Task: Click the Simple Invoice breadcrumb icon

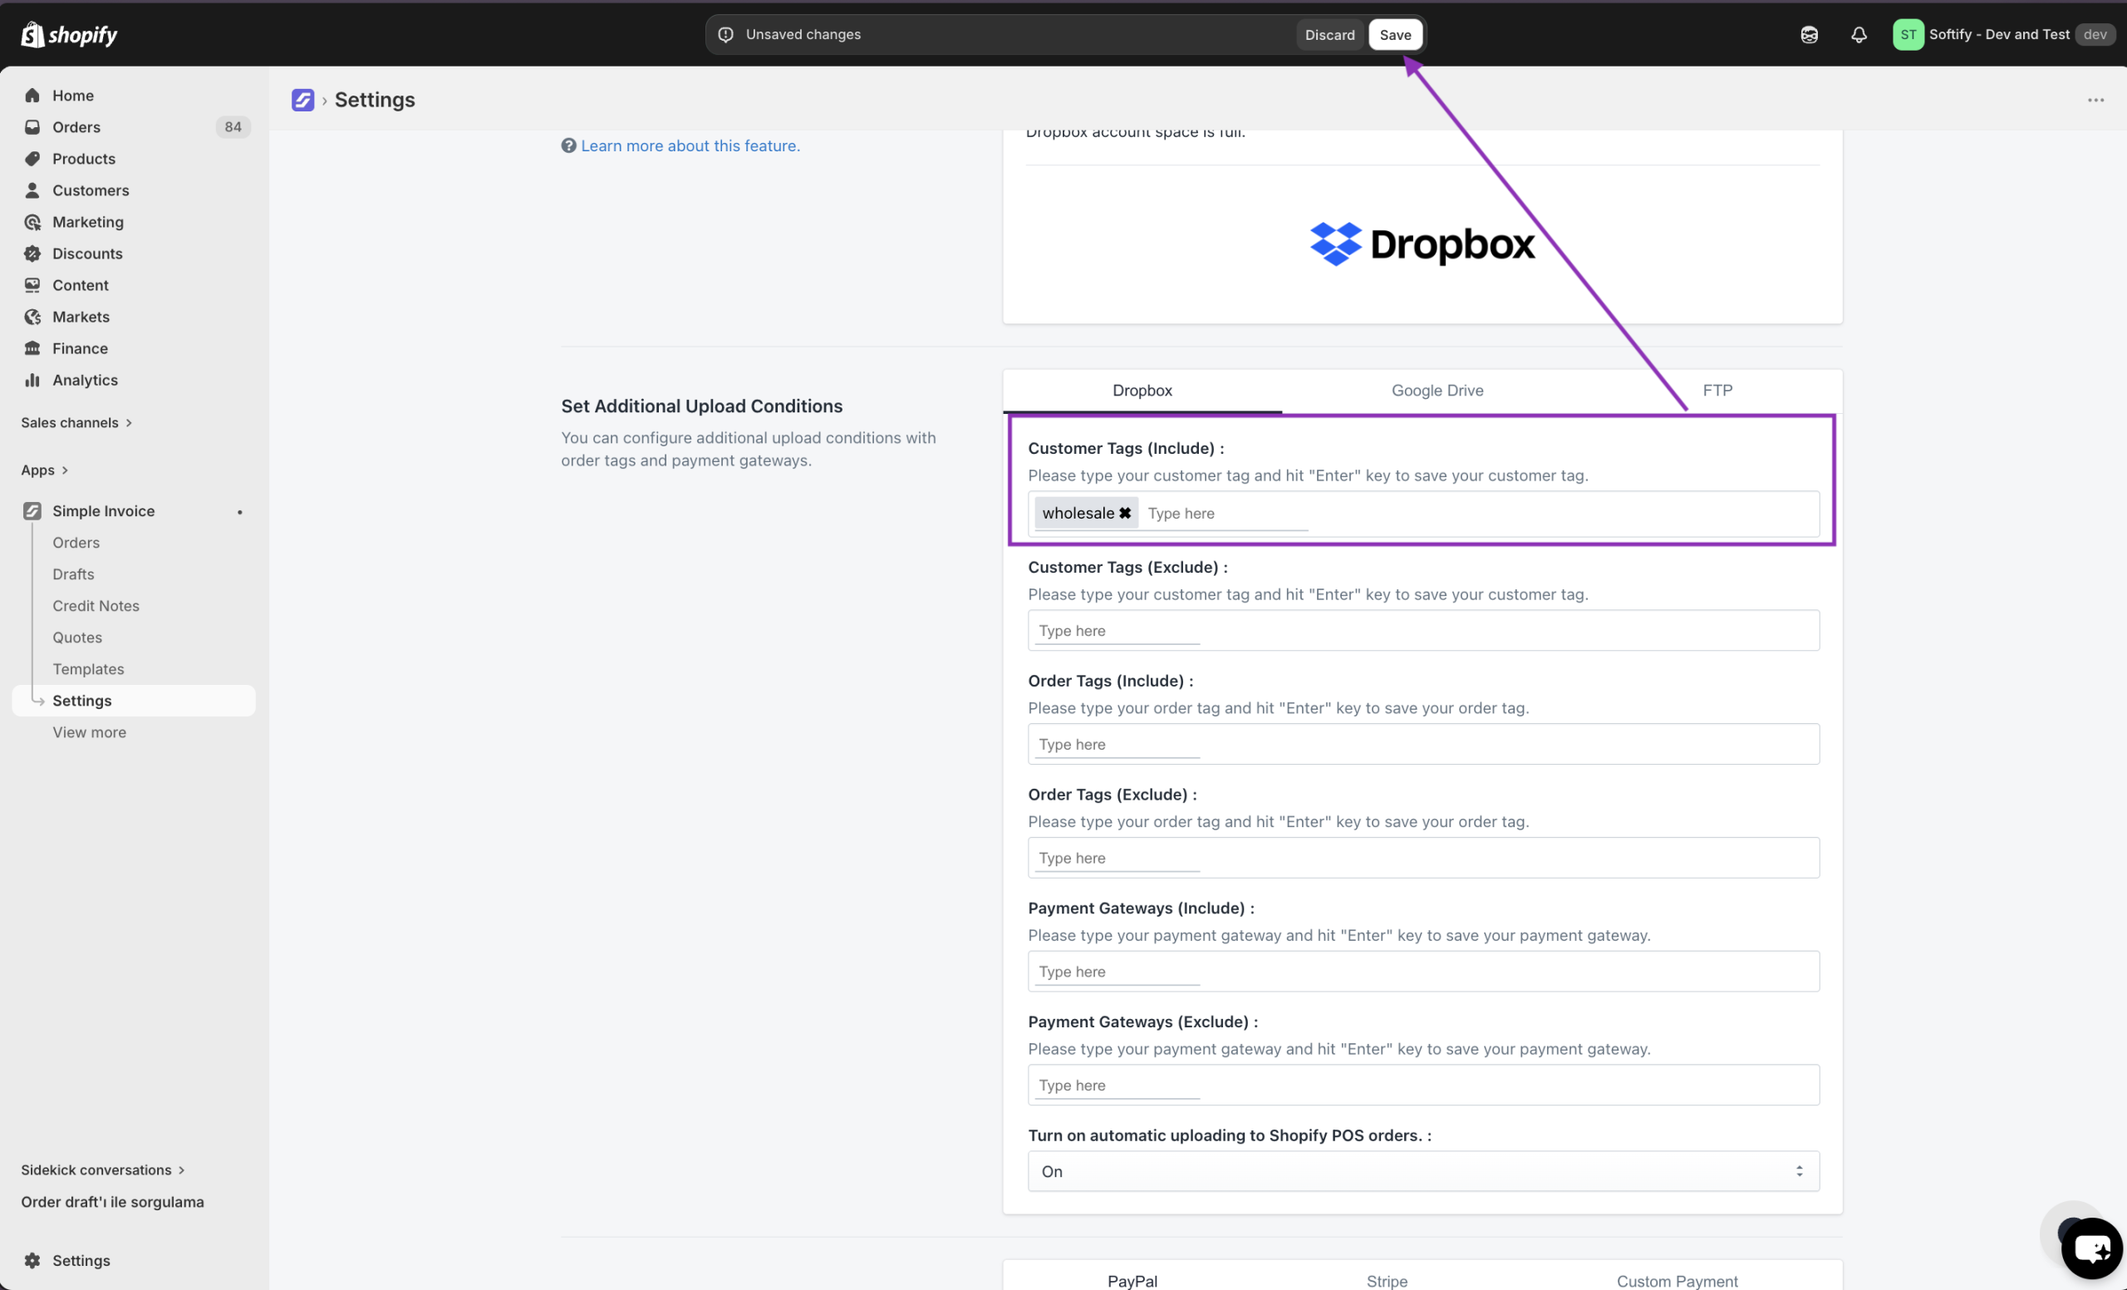Action: click(x=303, y=101)
